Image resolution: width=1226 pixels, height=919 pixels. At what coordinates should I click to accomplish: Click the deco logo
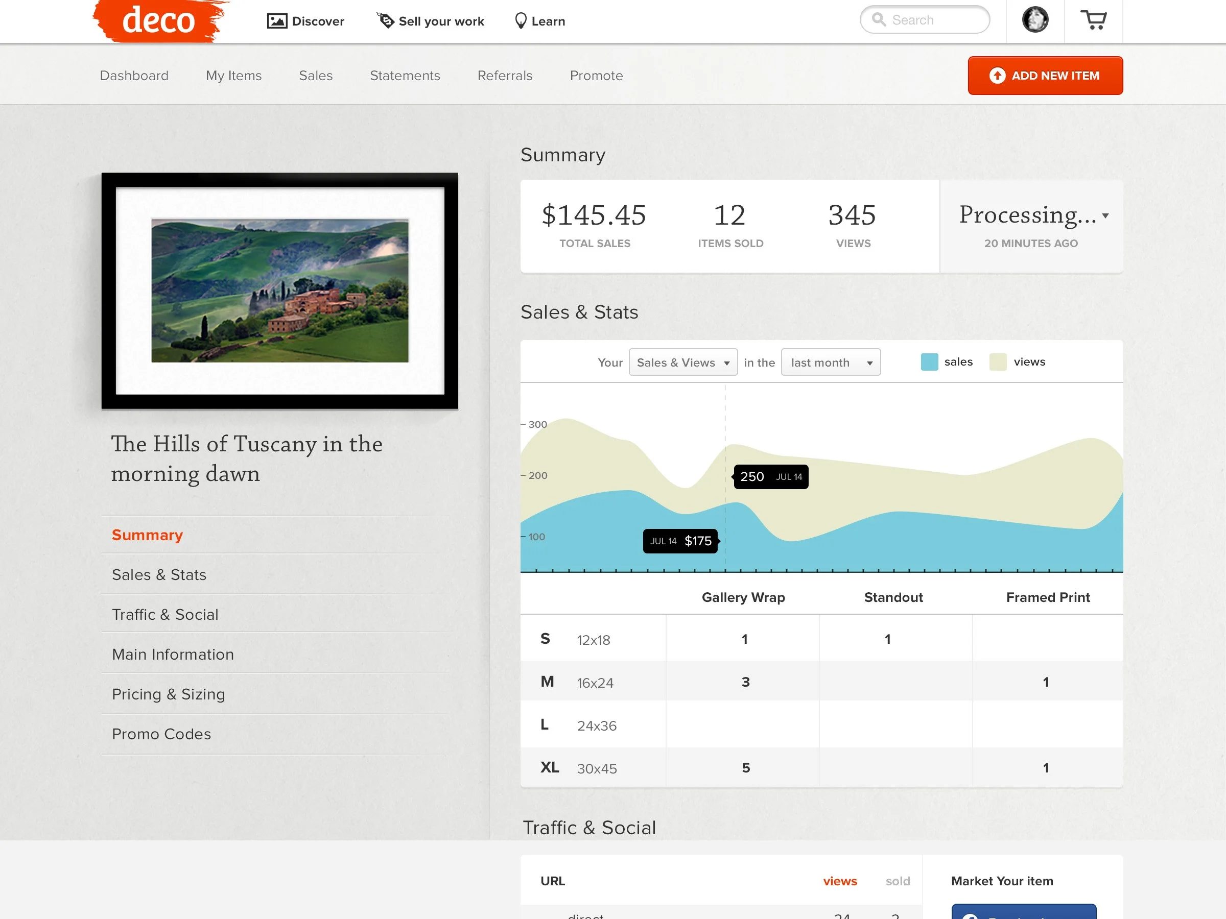point(158,21)
